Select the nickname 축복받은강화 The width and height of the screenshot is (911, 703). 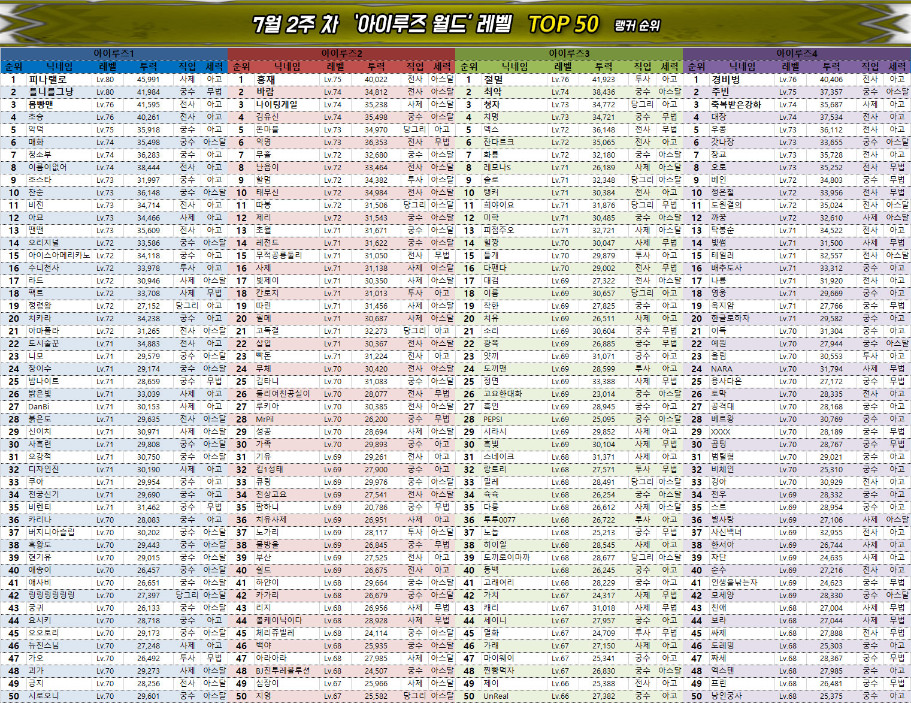click(x=736, y=104)
